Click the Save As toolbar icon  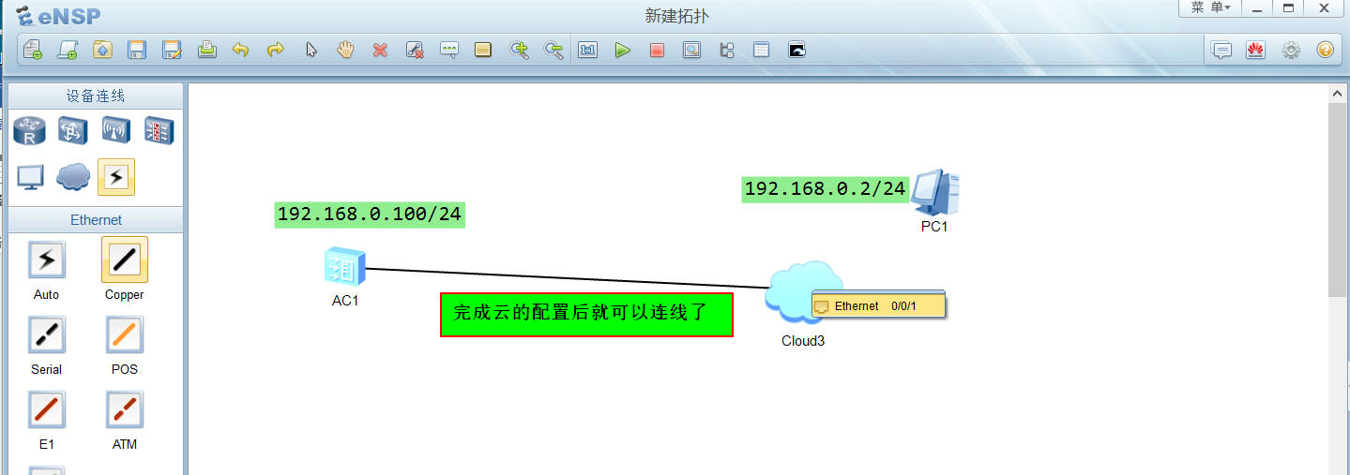[172, 50]
